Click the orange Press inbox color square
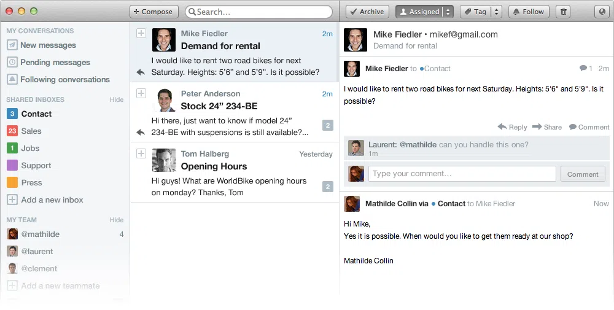The height and width of the screenshot is (310, 614). [x=12, y=182]
